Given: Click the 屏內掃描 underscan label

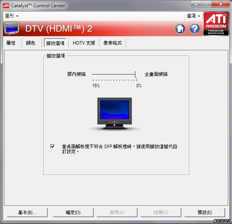Looking at the screenshot, I should coord(76,74).
